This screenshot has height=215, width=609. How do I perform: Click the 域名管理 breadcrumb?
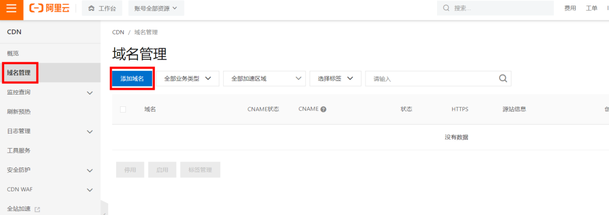tap(146, 33)
